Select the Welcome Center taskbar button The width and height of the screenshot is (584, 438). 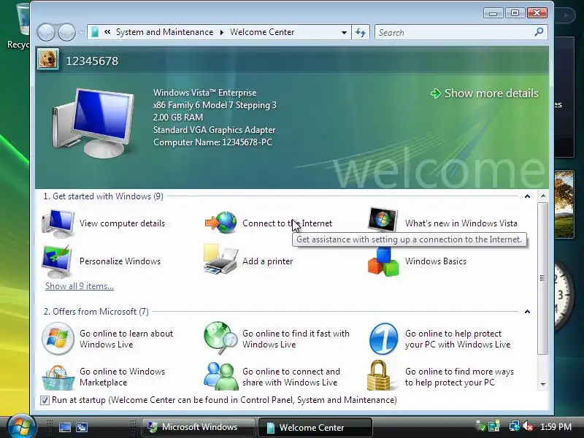pos(315,427)
